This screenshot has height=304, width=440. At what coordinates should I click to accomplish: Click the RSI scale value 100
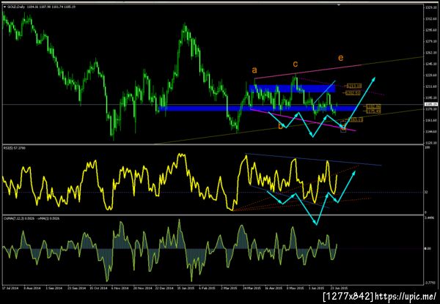(x=427, y=147)
